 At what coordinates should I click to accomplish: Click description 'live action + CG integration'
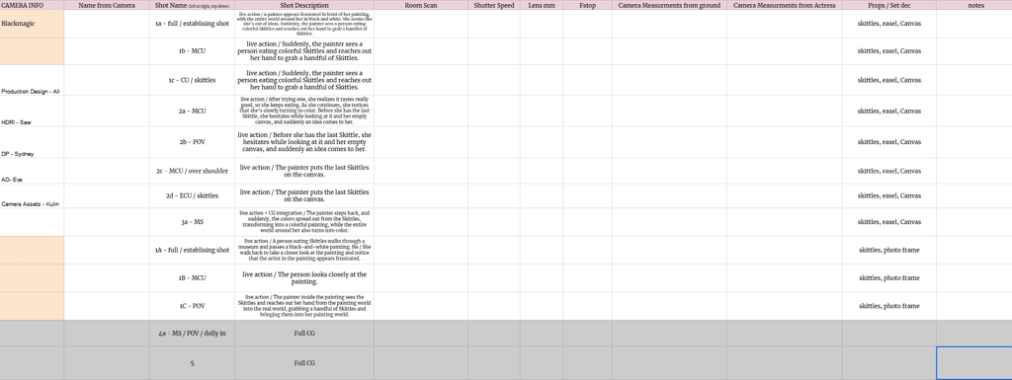[x=304, y=221]
